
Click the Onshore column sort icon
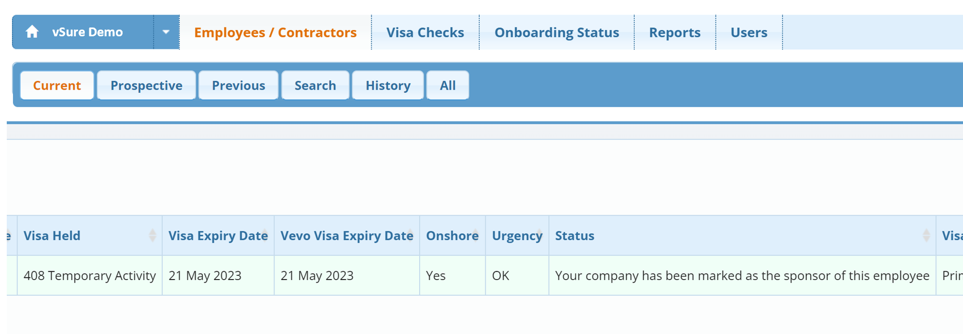[476, 235]
